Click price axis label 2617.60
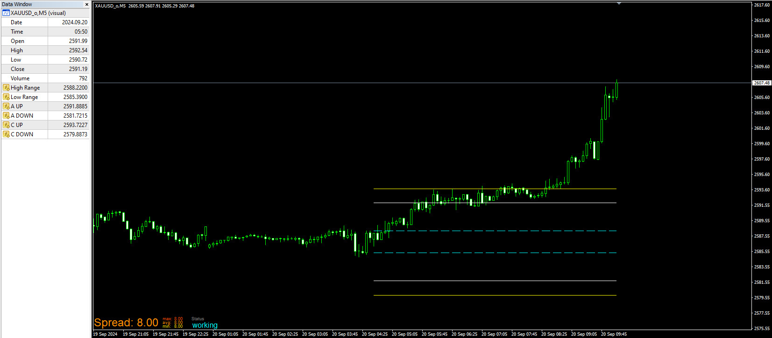This screenshot has width=772, height=338. point(762,5)
